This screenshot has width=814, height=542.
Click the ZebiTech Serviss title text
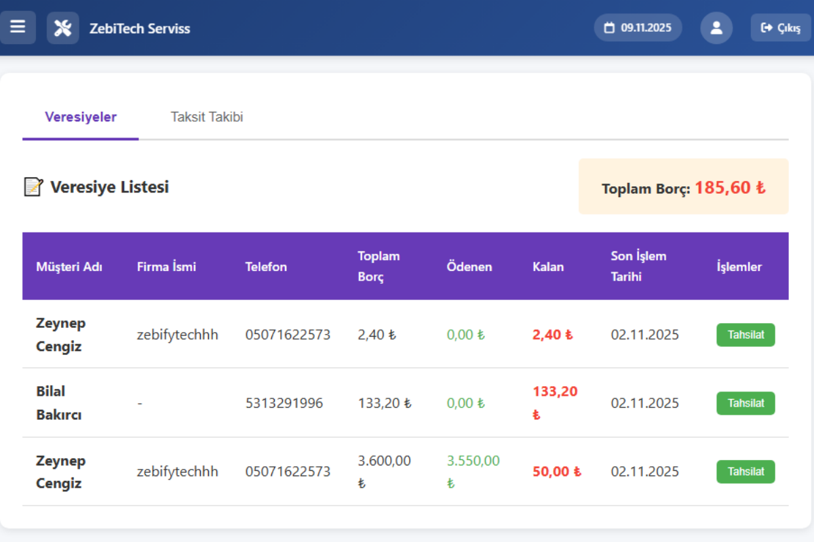pos(140,28)
